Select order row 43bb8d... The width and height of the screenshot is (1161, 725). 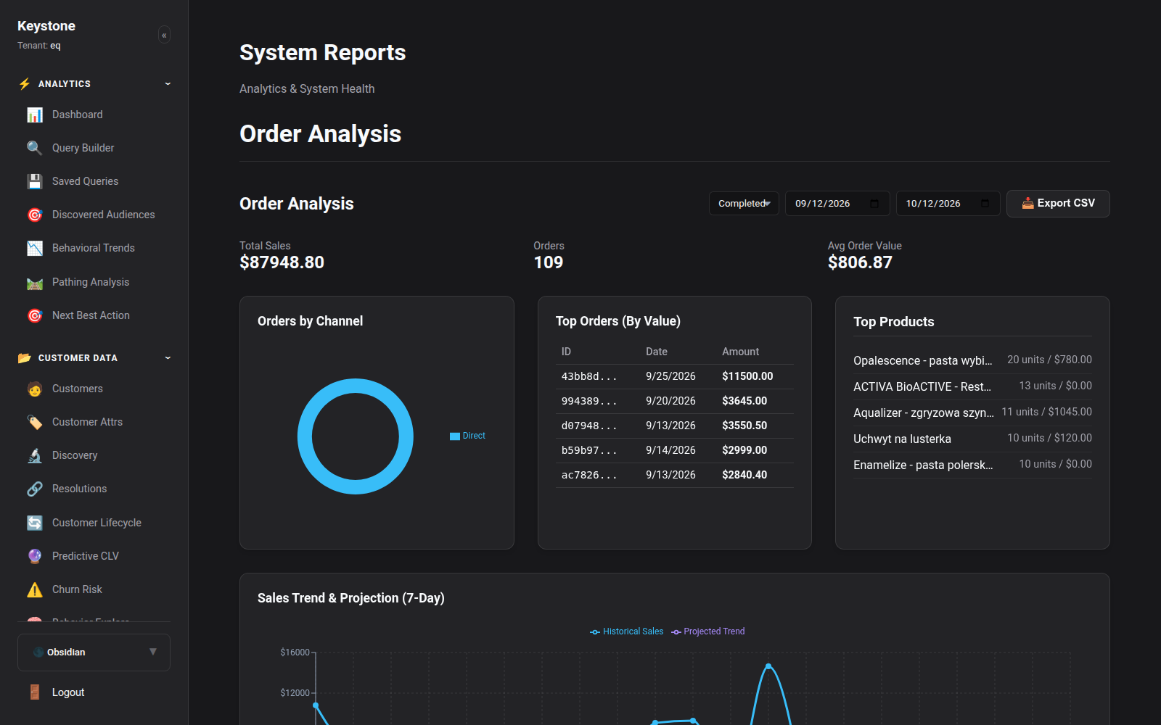[674, 376]
